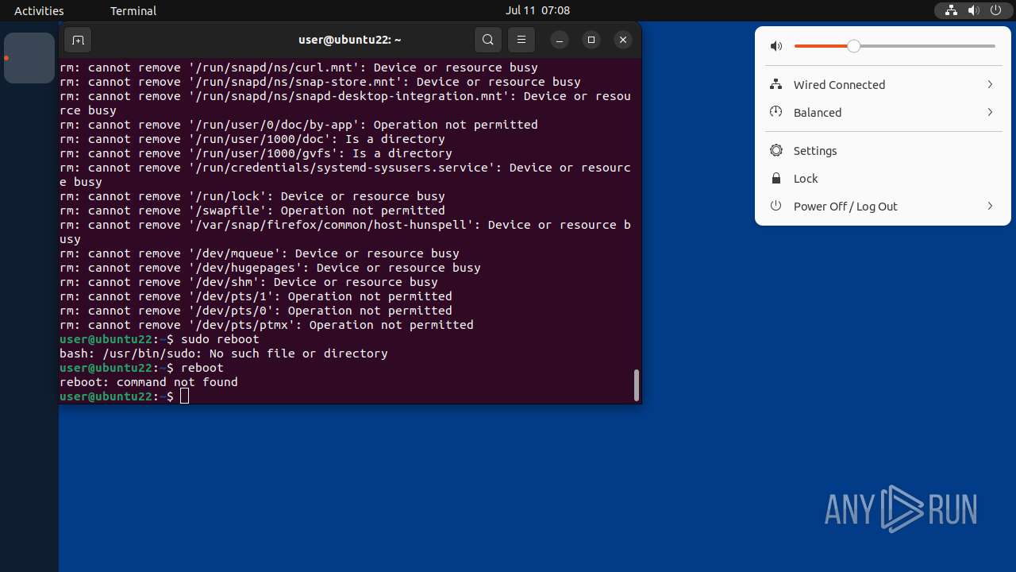The height and width of the screenshot is (572, 1016).
Task: Choose Lock from system menu
Action: coord(883,178)
